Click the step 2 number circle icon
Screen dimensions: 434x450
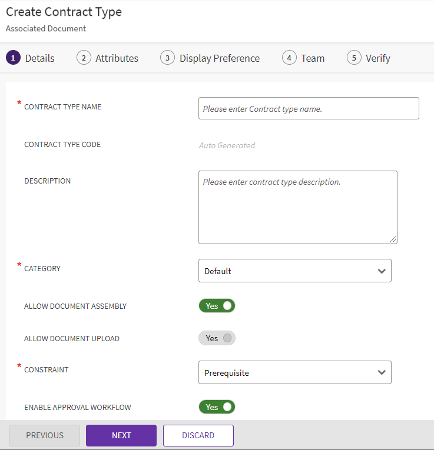coord(84,58)
